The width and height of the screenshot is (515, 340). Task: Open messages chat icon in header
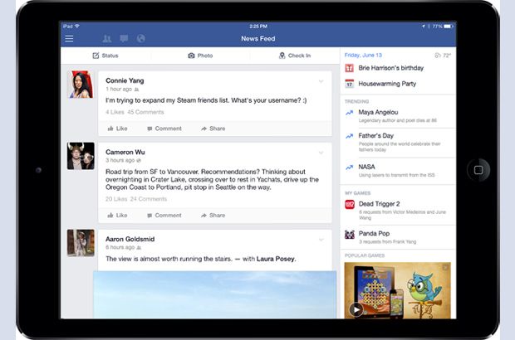point(124,39)
